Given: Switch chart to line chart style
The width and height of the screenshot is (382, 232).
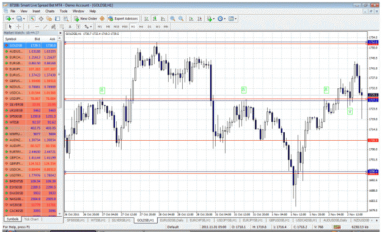Looking at the screenshot, I should [163, 18].
